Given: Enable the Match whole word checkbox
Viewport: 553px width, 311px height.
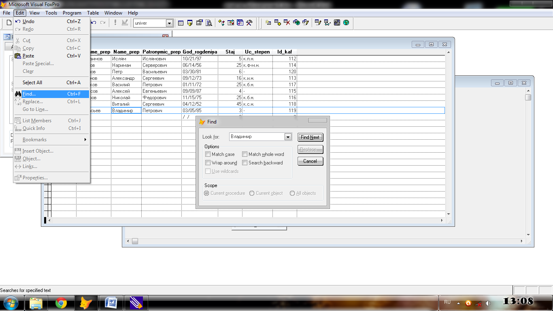Looking at the screenshot, I should click(x=245, y=154).
